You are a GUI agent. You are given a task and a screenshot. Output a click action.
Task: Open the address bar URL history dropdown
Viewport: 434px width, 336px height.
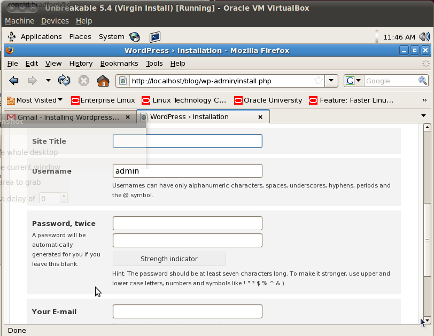[x=331, y=81]
